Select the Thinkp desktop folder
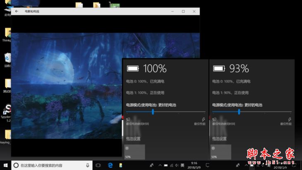This screenshot has height=170, width=302. tap(7, 35)
